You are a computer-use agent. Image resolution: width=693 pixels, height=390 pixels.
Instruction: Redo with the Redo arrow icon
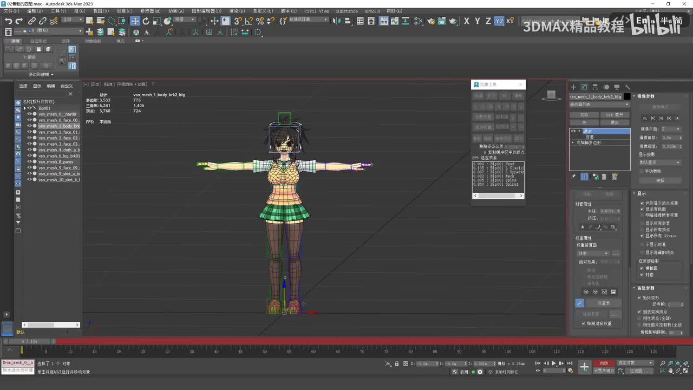coord(19,21)
